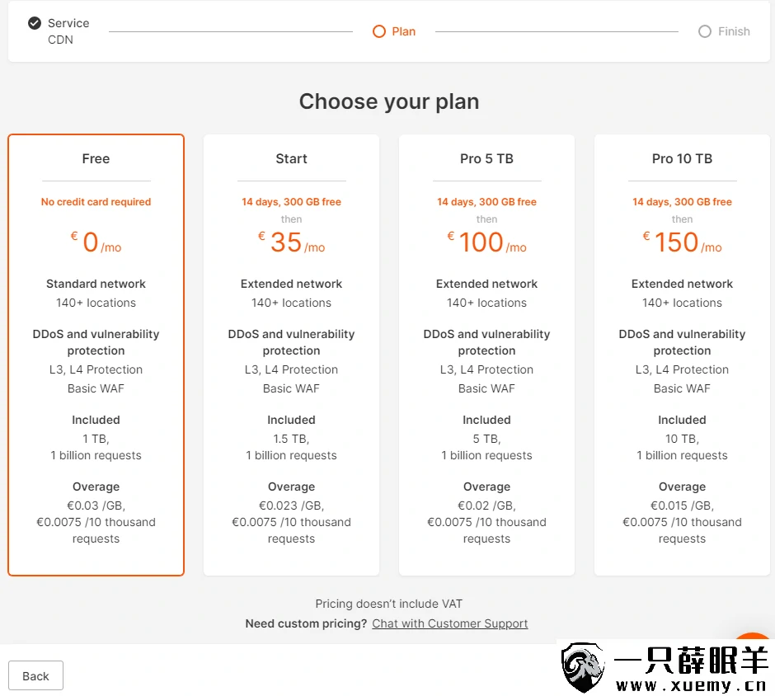775x696 pixels.
Task: Select the Pro 10 TB plan title
Action: [x=682, y=158]
